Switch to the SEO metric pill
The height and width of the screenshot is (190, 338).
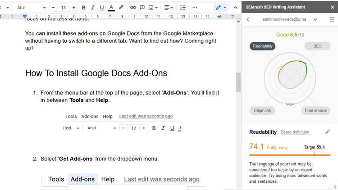[317, 46]
